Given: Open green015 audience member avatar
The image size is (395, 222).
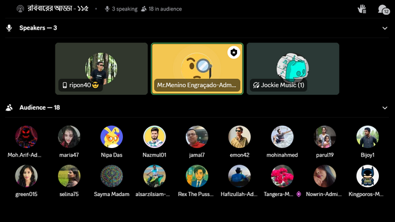Looking at the screenshot, I should pyautogui.click(x=26, y=176).
